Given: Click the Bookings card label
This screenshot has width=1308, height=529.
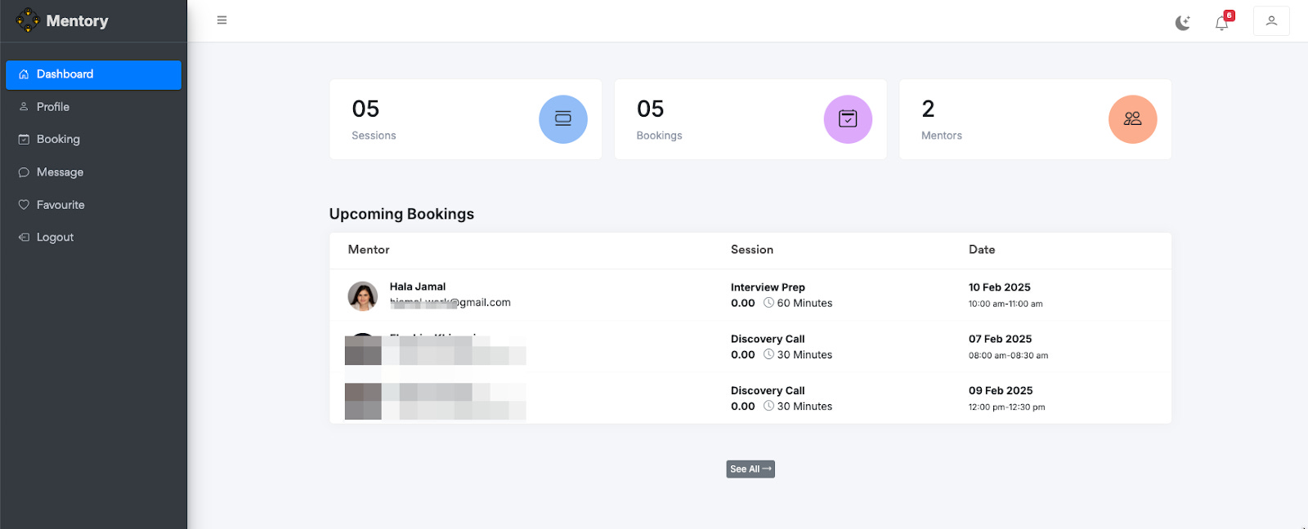Looking at the screenshot, I should pos(659,136).
